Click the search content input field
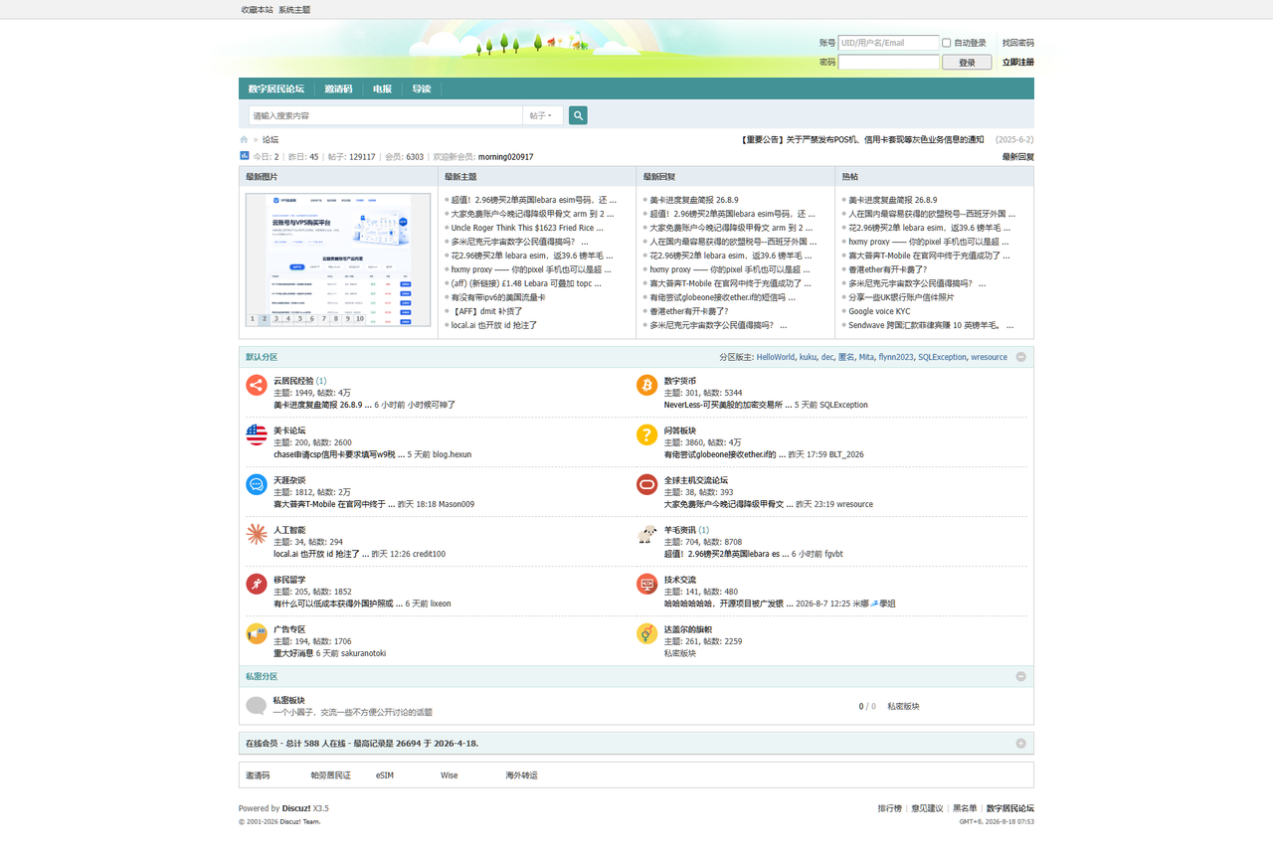This screenshot has width=1273, height=861. [386, 115]
